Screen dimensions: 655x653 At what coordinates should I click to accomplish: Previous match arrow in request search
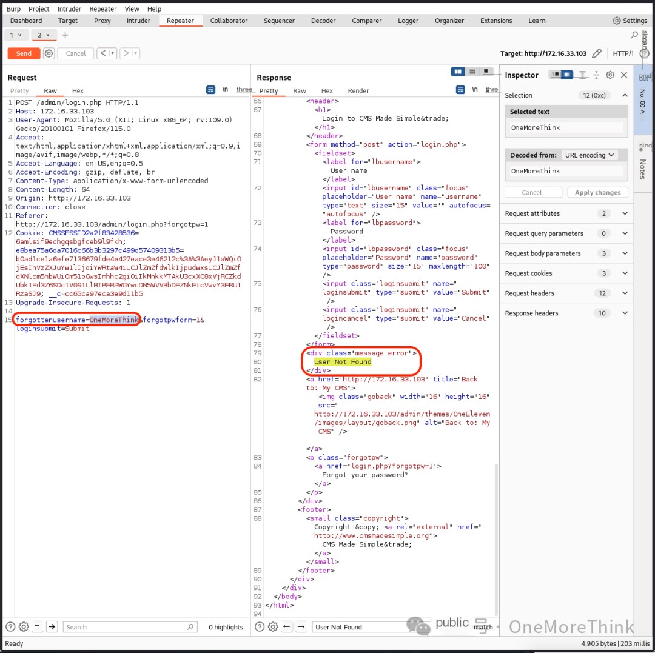click(37, 626)
